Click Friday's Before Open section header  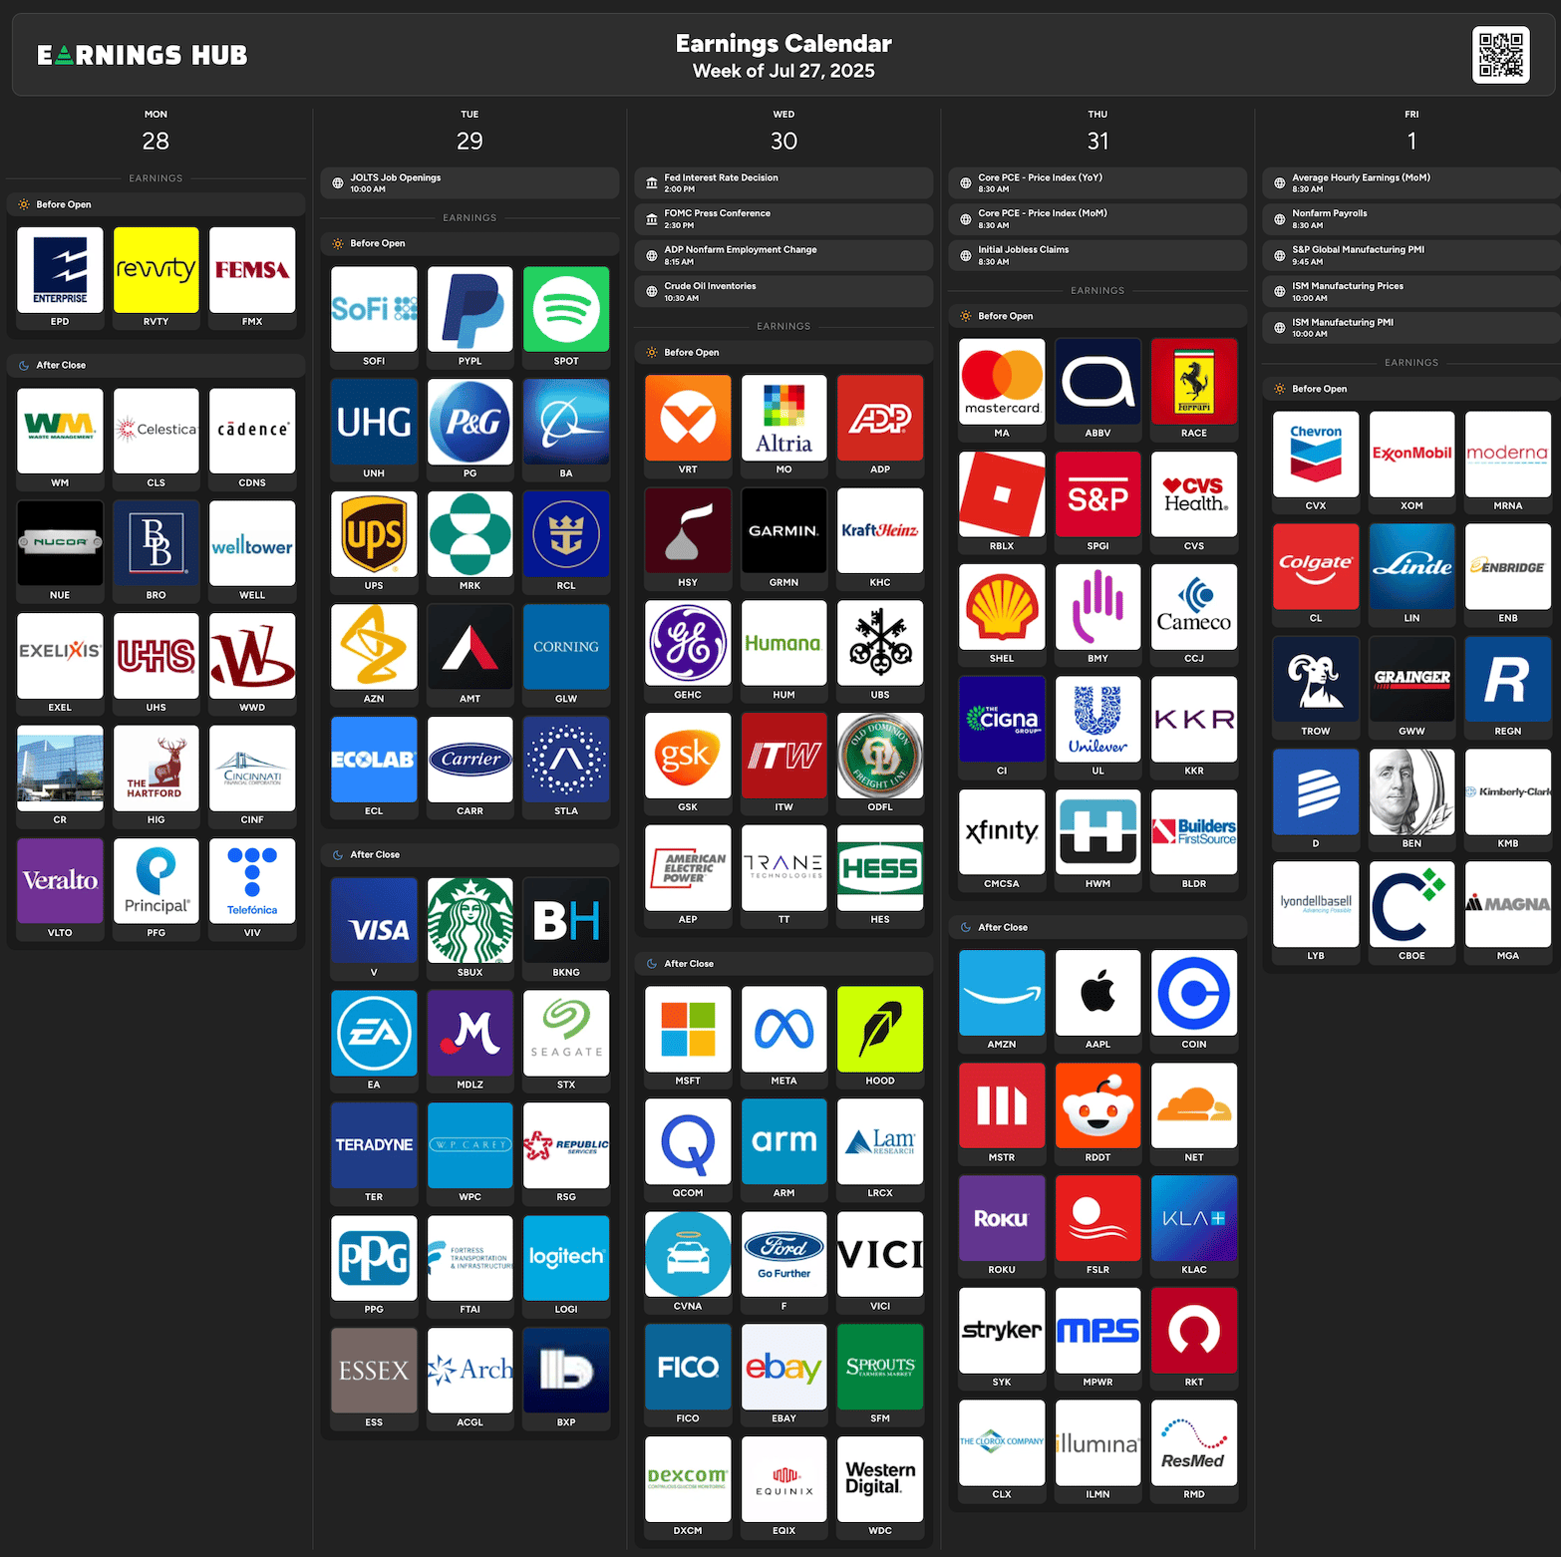[1411, 389]
